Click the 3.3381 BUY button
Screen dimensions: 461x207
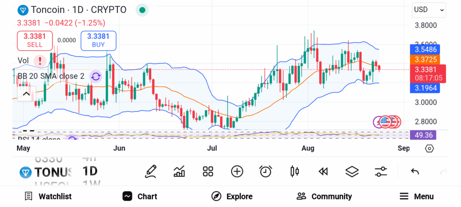click(x=98, y=40)
